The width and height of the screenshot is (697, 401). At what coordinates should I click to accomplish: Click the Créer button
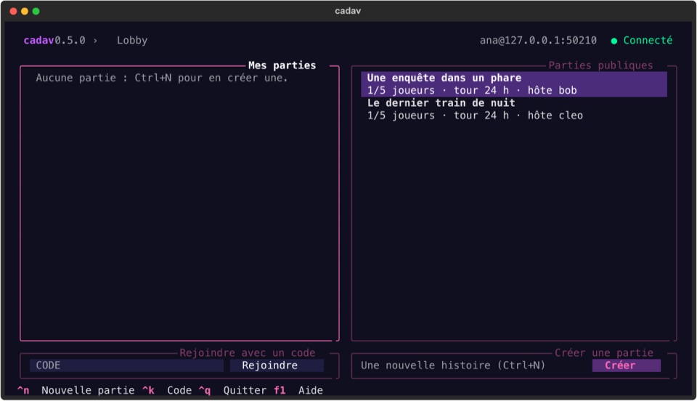point(627,365)
